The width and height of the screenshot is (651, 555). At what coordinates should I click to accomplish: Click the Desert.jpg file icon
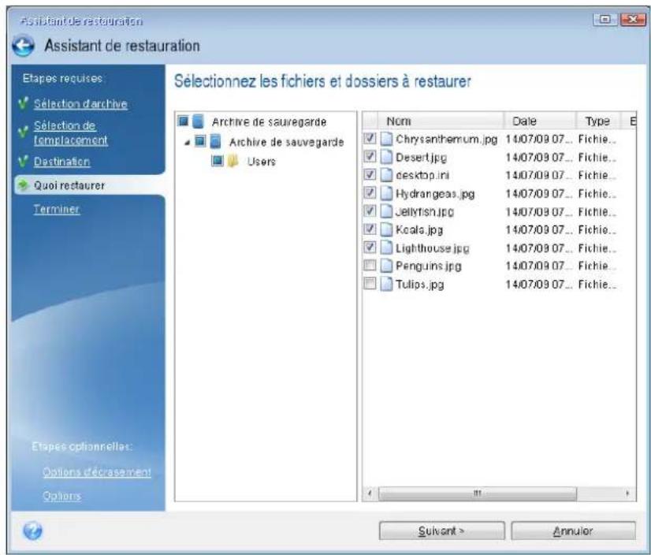386,157
